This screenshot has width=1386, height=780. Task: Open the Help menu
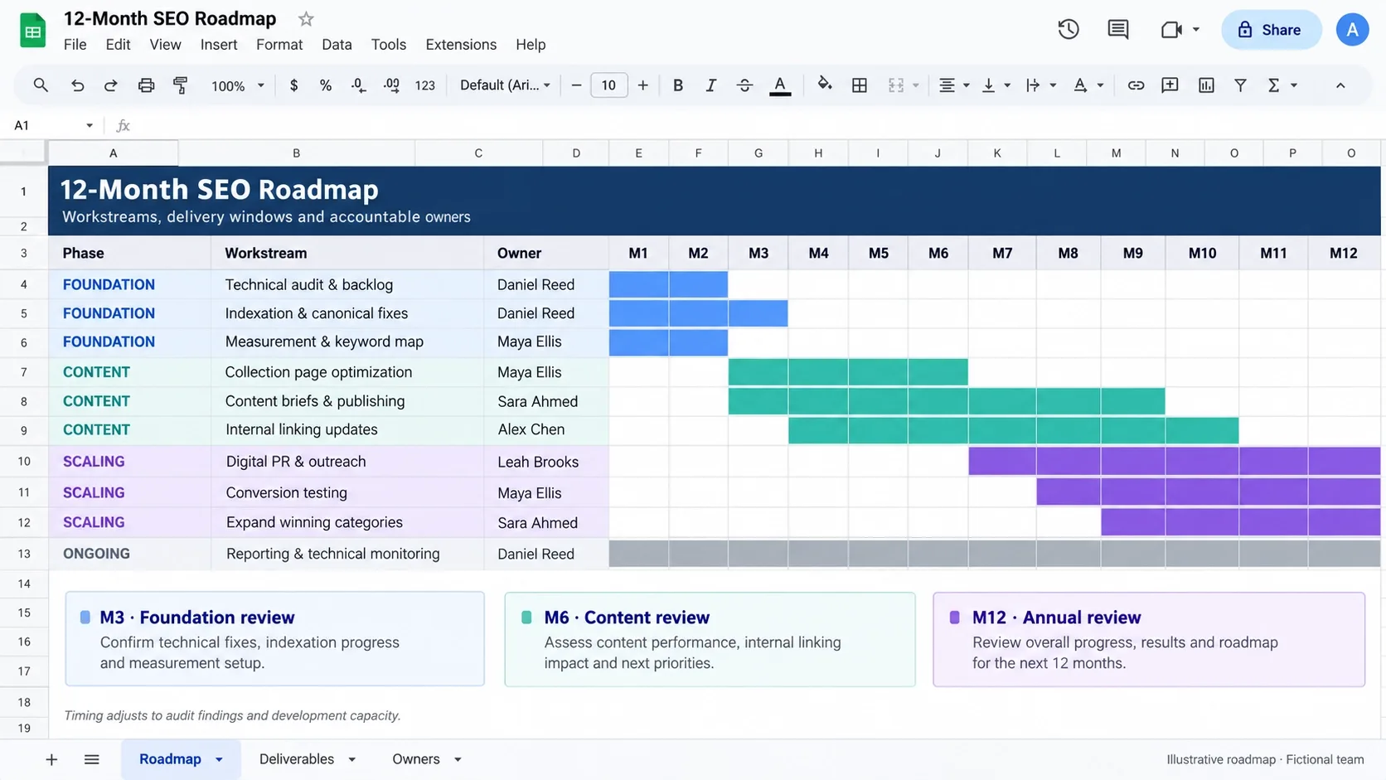point(531,45)
